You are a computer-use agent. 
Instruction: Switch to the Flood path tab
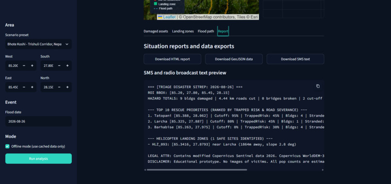[206, 31]
